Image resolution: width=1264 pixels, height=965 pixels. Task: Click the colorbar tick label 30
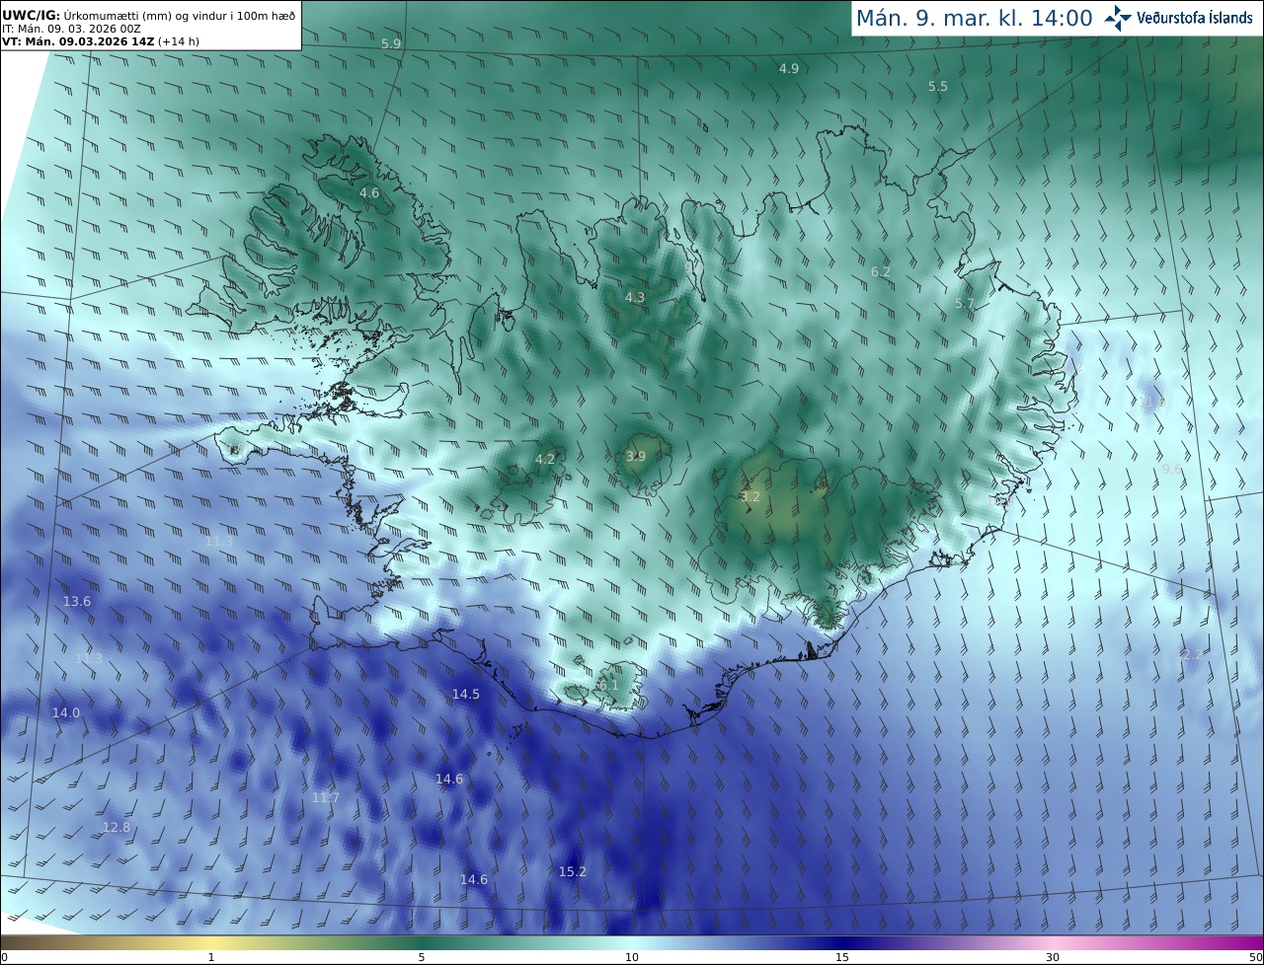pos(1053,957)
